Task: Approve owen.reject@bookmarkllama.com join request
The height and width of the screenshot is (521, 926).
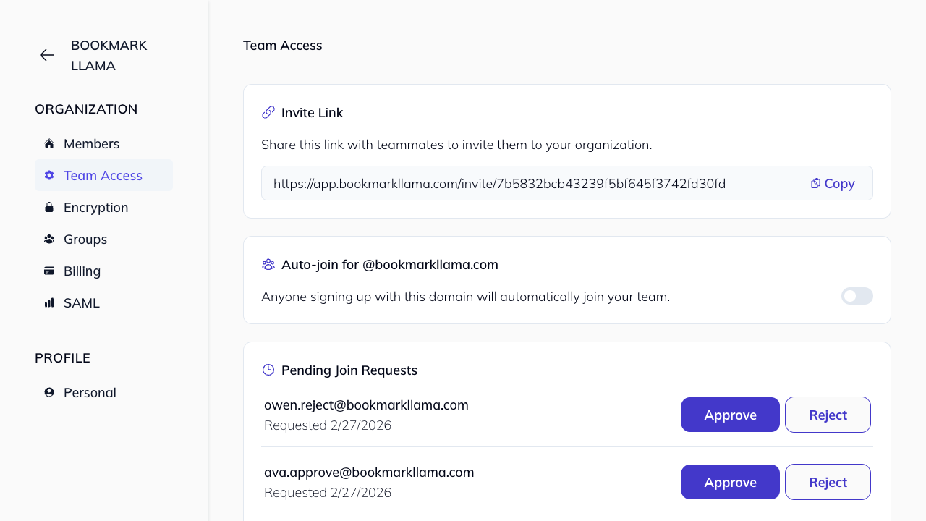Action: (x=730, y=415)
